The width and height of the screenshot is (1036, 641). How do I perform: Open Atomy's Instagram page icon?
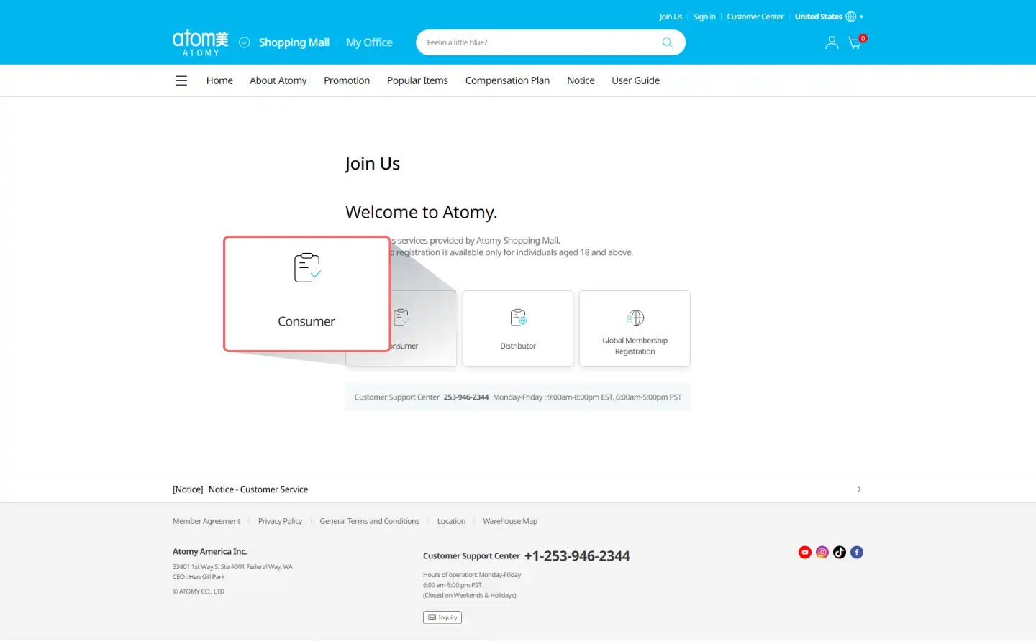[822, 552]
